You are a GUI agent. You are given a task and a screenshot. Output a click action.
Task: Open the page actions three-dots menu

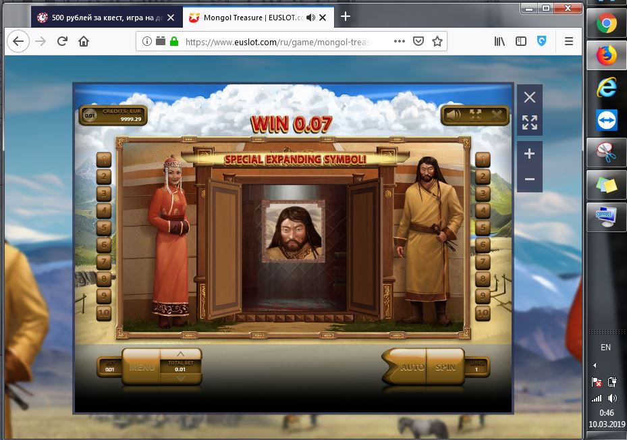(x=400, y=41)
